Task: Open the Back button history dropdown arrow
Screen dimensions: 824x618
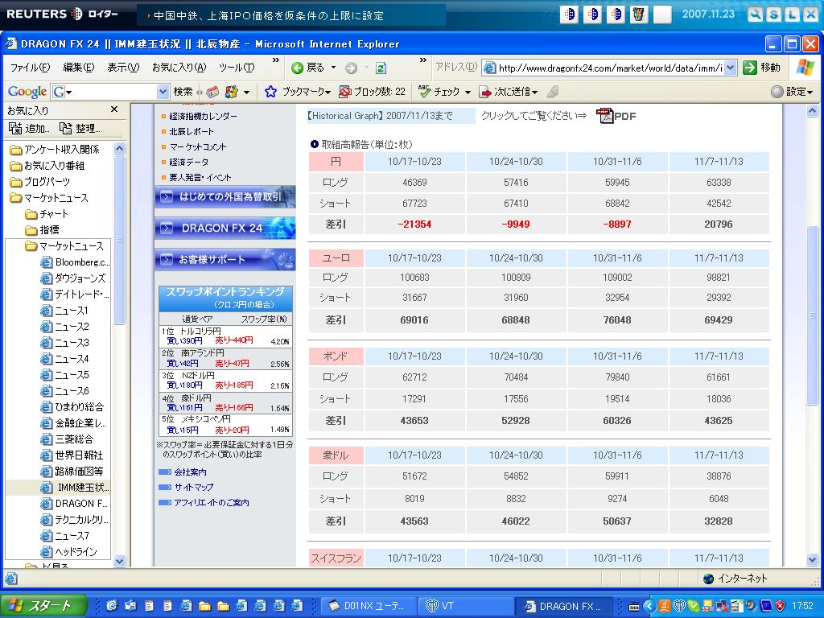Action: point(334,68)
